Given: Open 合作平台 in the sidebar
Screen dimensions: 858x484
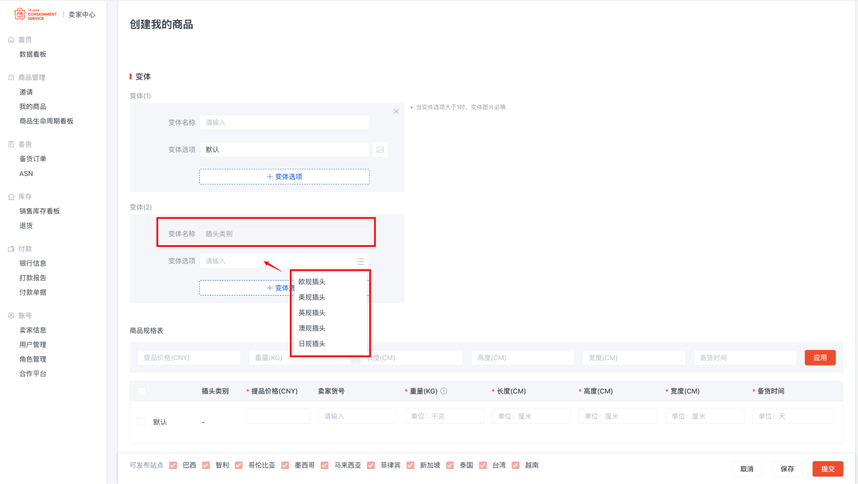Looking at the screenshot, I should point(33,374).
